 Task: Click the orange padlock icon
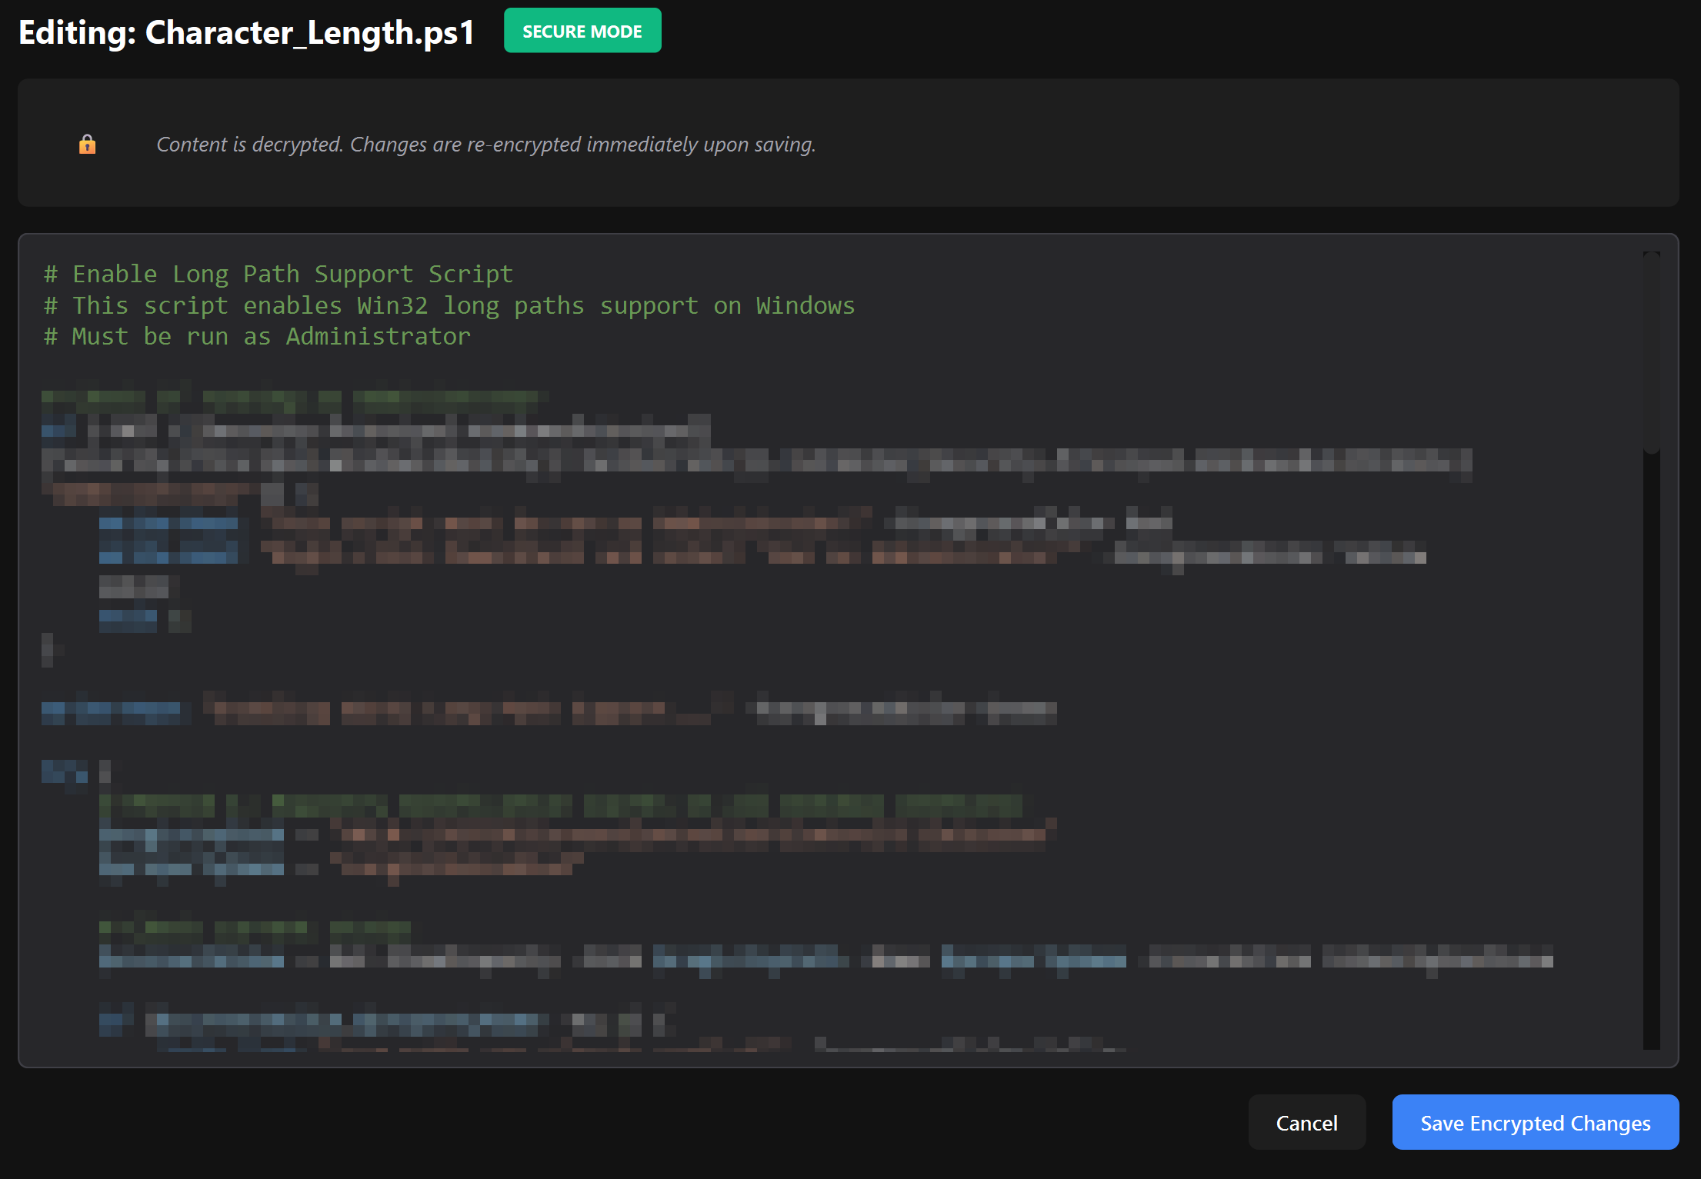(87, 144)
